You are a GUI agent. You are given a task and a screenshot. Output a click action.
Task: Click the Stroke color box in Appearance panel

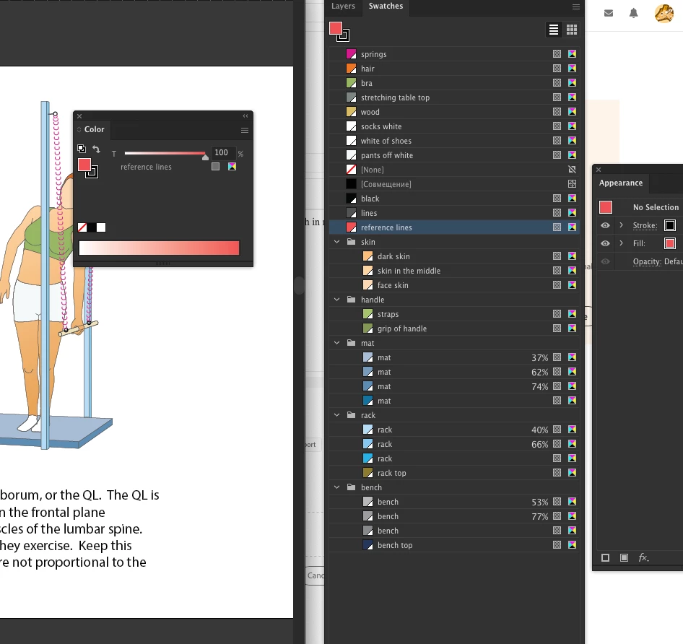tap(670, 225)
